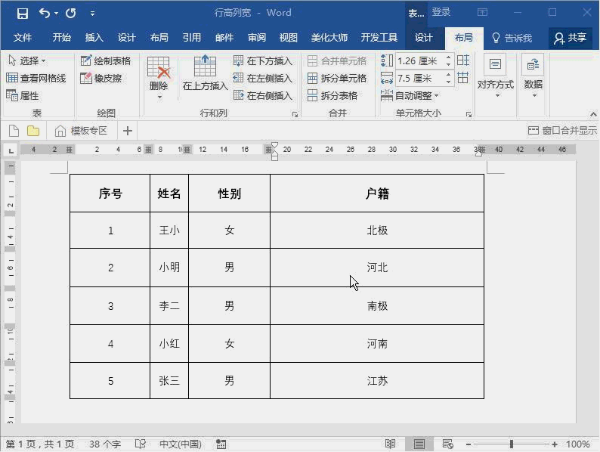Open the 行和列 dialog launcher
Viewport: 600px width, 452px height.
pos(295,114)
